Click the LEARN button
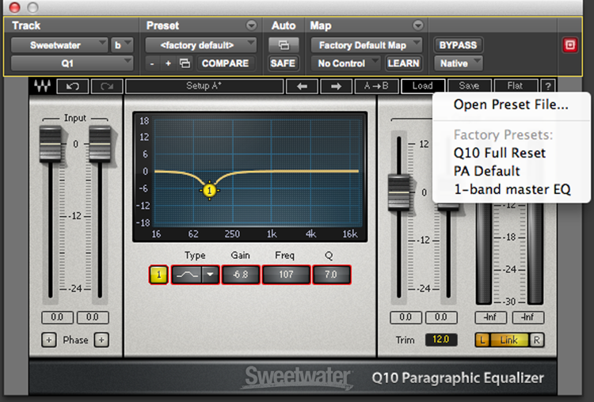 (403, 63)
